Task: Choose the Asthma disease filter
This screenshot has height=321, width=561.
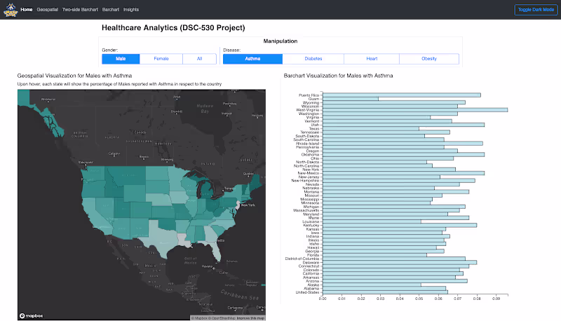Action: [x=252, y=59]
